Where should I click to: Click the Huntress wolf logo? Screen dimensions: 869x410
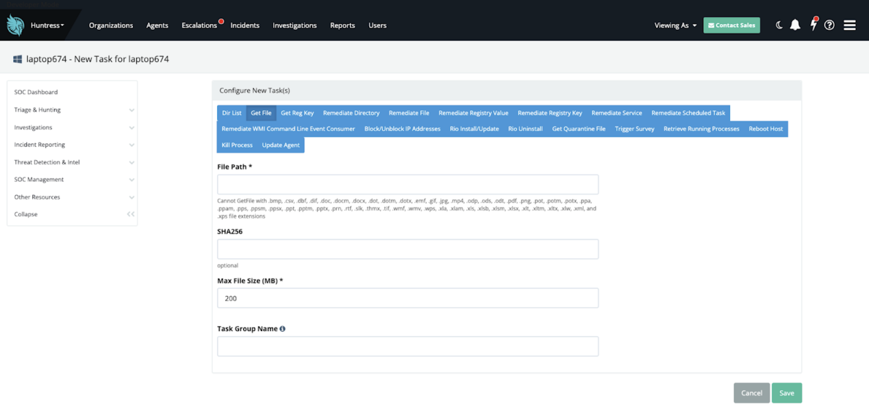pos(15,25)
